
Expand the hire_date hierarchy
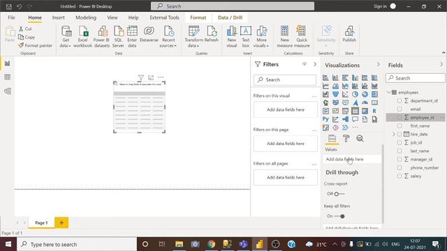pyautogui.click(x=394, y=134)
